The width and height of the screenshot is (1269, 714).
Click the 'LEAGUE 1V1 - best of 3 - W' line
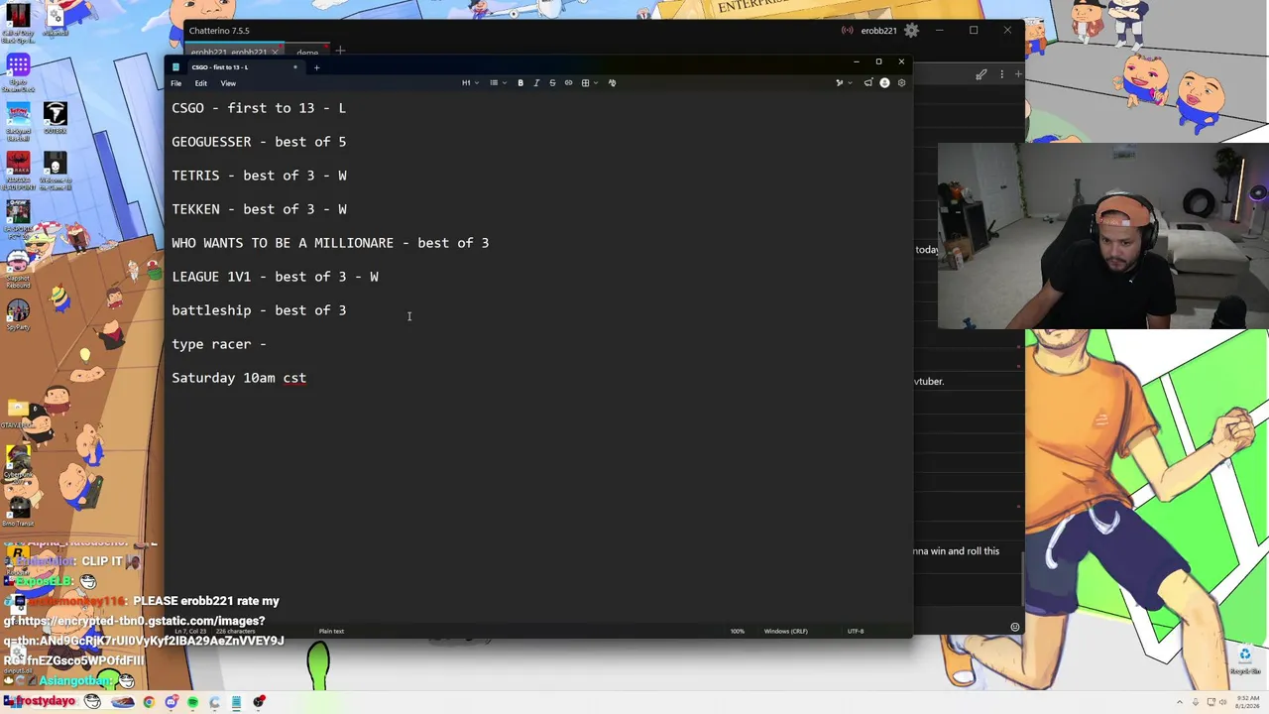tap(275, 277)
